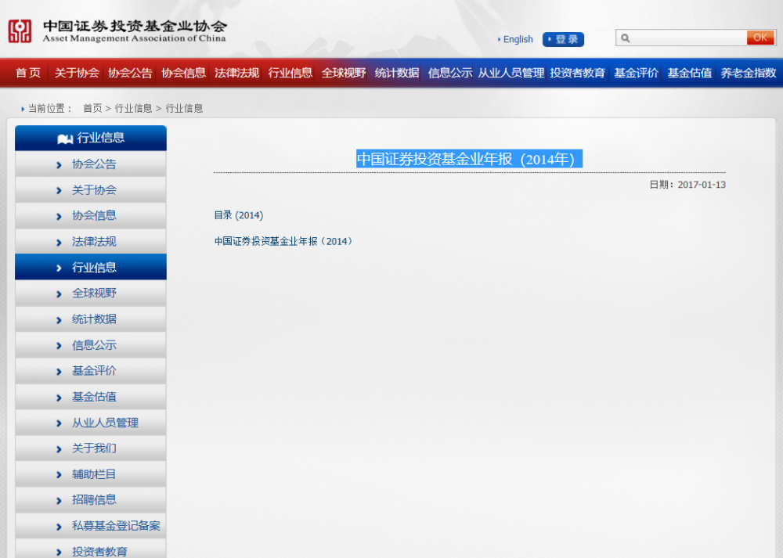The width and height of the screenshot is (783, 558).
Task: Open 养老金指数 in the top navigation bar
Action: click(749, 73)
